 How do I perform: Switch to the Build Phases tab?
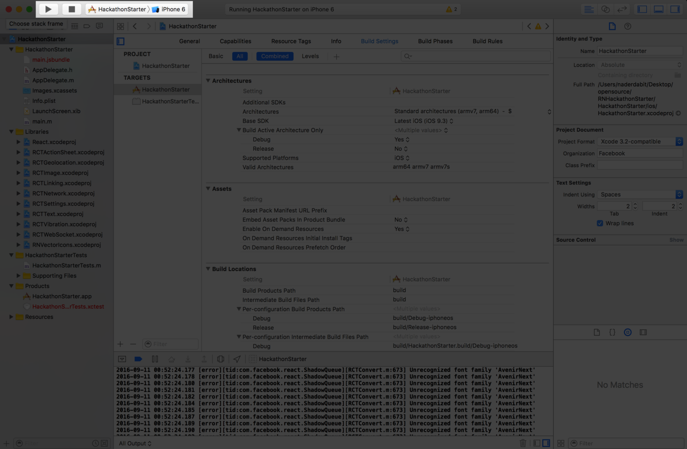click(x=435, y=41)
